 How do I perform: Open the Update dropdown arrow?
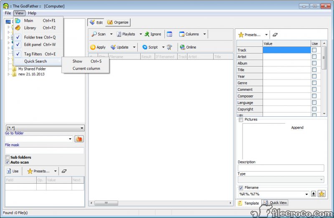134,47
